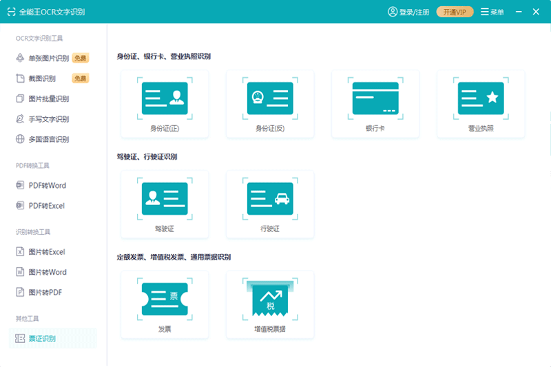Screen dimensions: 551x367
Task: Open the 菜单 hamburger menu
Action: point(492,12)
